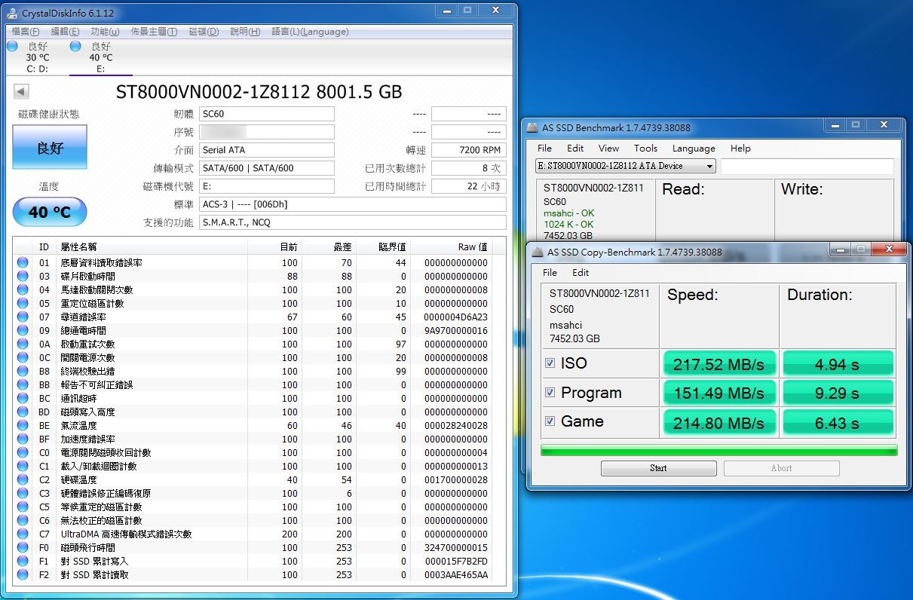Click the status orb for row 03 碟片啟動時間
The height and width of the screenshot is (600, 913).
(x=23, y=276)
